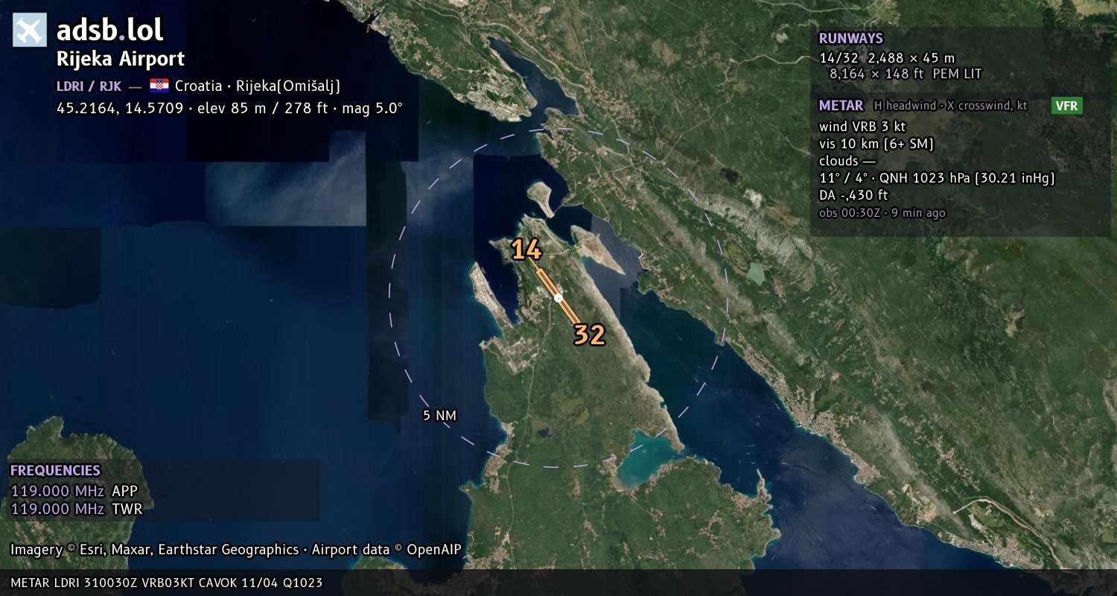The height and width of the screenshot is (596, 1117).
Task: Select the "119.000 MHz TWR" frequency row
Action: coord(76,509)
